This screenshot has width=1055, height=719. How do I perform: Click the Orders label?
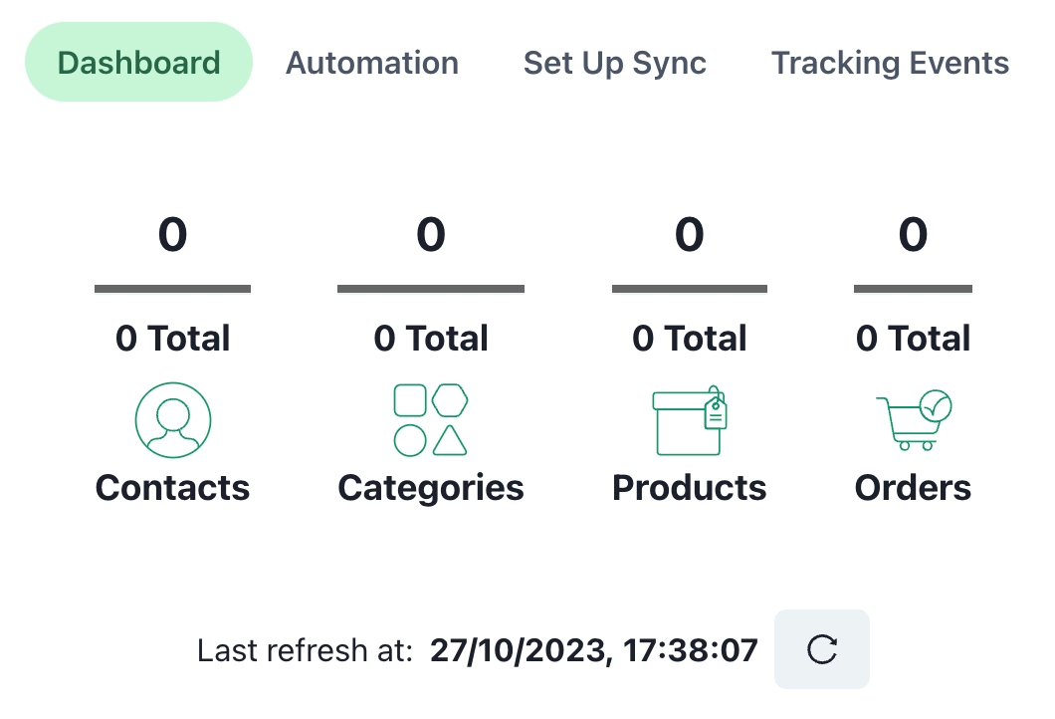click(x=914, y=488)
